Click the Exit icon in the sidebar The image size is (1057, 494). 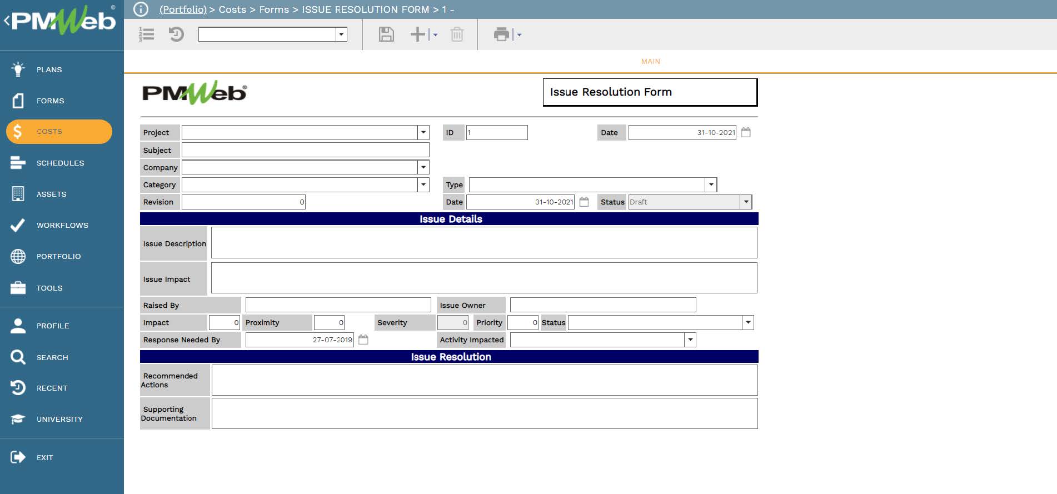tap(18, 457)
